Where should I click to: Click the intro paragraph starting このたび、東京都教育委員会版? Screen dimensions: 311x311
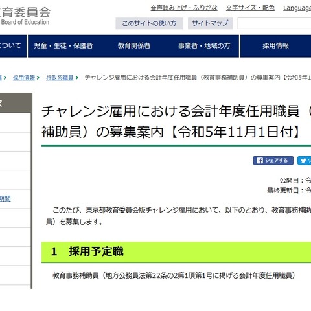pos(178,216)
